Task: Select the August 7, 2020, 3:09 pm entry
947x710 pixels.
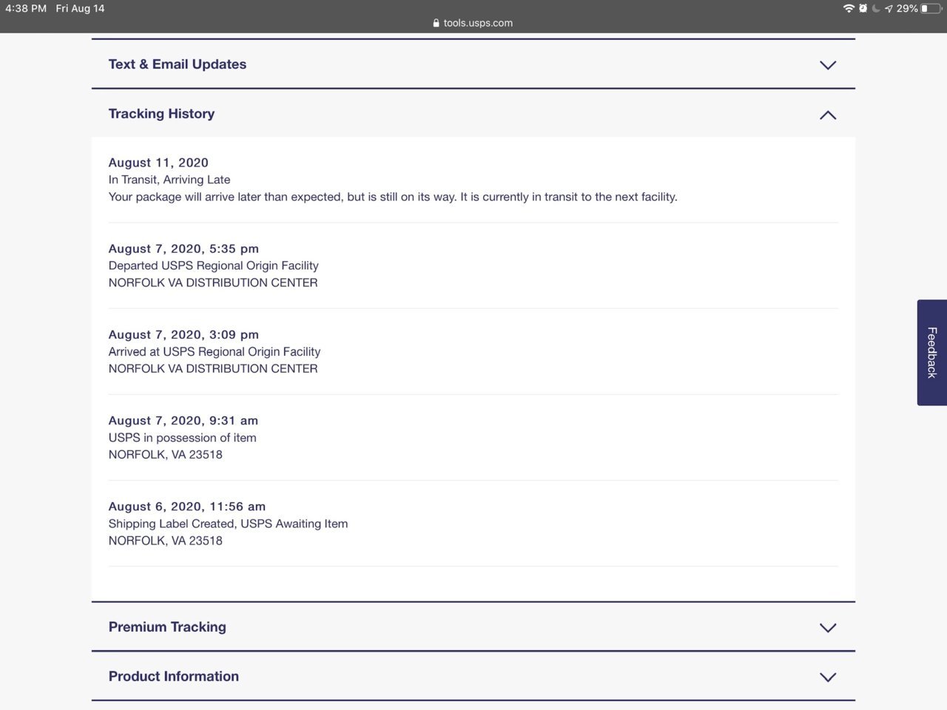Action: coord(183,334)
